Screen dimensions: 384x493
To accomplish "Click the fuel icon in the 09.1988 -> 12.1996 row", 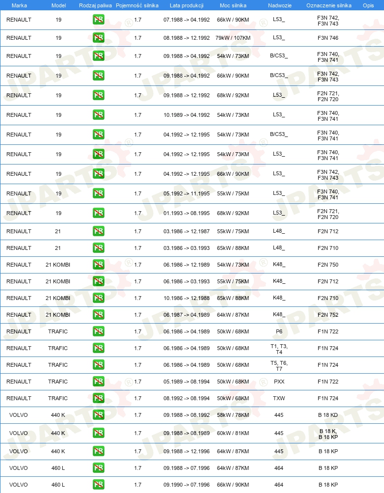I will (98, 451).
